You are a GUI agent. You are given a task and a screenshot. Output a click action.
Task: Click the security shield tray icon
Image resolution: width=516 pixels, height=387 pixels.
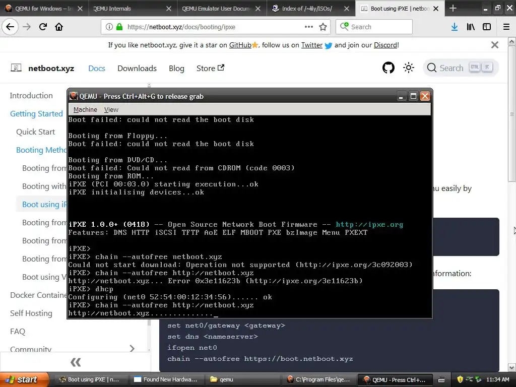pyautogui.click(x=460, y=379)
